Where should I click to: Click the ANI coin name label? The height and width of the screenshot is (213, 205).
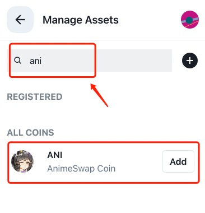pos(55,155)
